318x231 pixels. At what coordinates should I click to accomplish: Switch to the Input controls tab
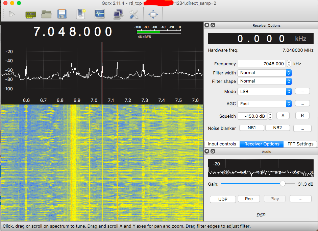click(x=222, y=144)
